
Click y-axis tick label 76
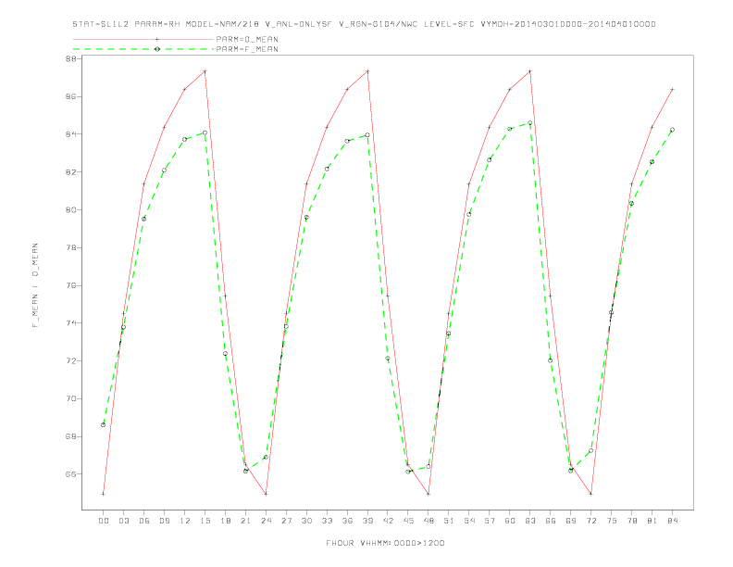tap(71, 285)
